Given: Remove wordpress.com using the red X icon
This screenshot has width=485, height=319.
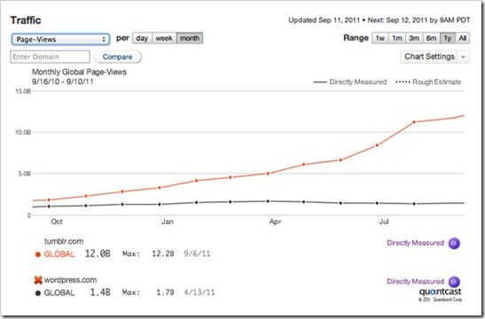Looking at the screenshot, I should pyautogui.click(x=38, y=280).
